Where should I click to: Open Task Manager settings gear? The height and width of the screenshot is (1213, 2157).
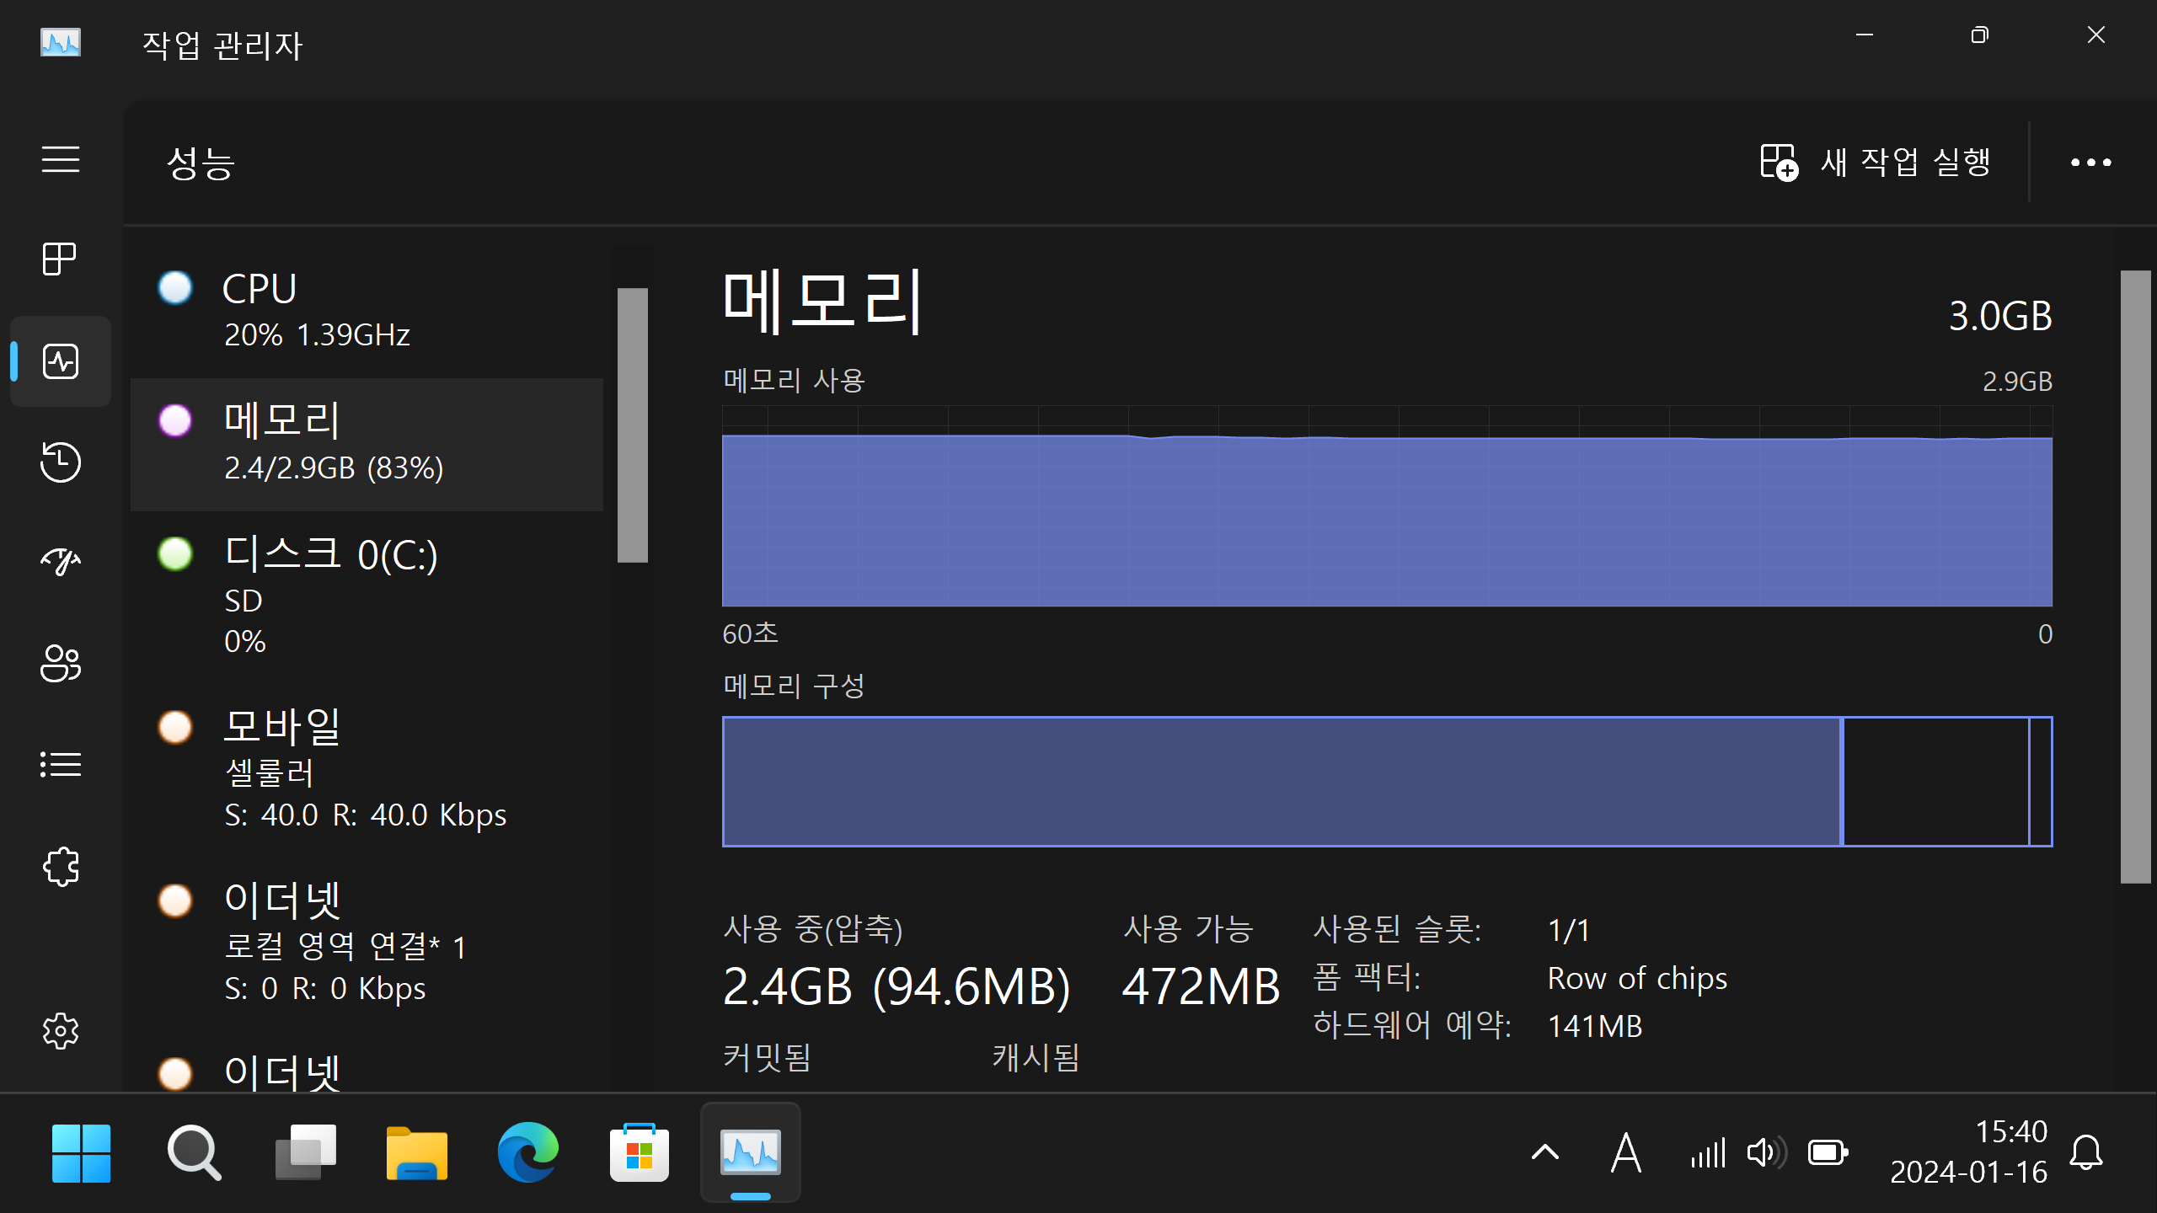60,1031
